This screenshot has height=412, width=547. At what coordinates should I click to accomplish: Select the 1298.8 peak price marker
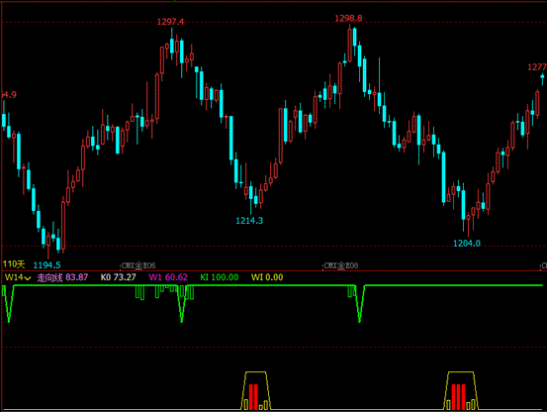[x=348, y=19]
